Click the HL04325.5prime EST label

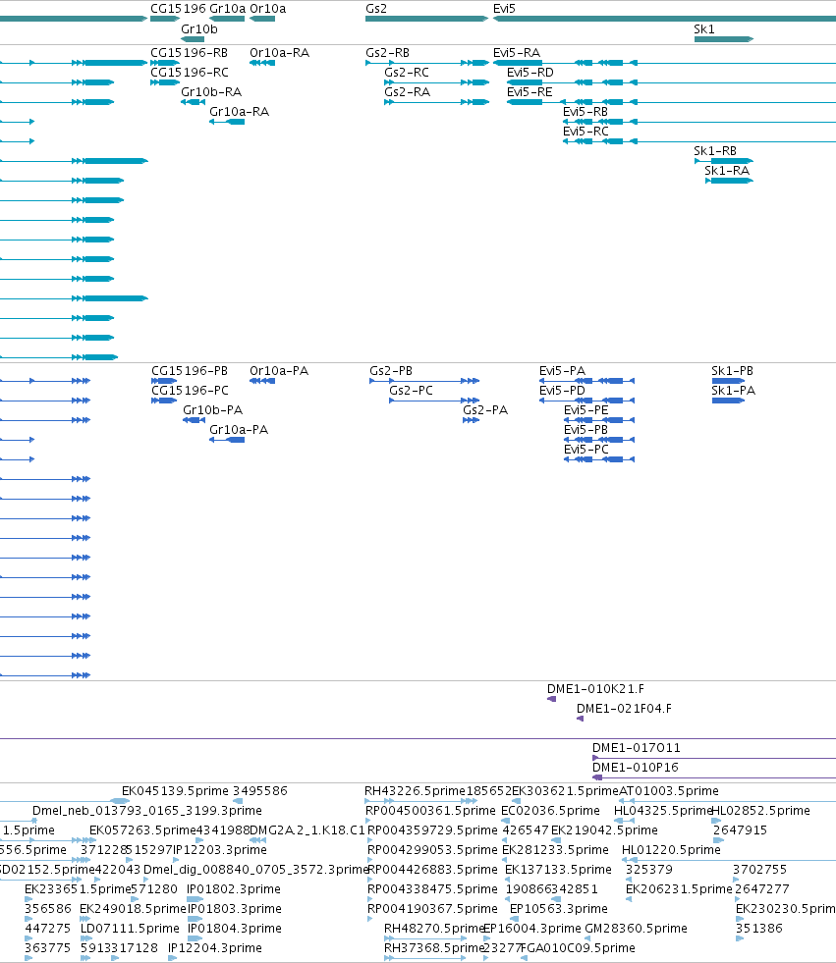click(663, 811)
